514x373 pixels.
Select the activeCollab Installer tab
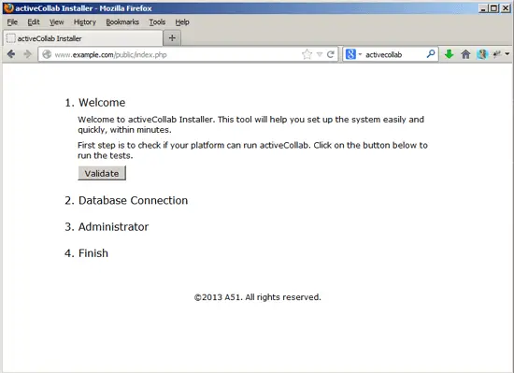coord(83,38)
